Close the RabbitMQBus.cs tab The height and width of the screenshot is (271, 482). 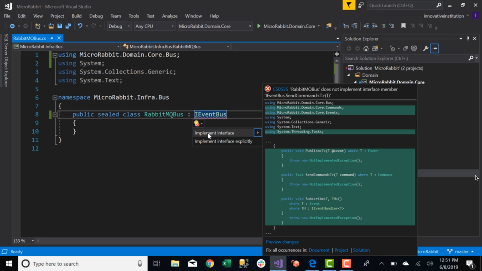[59, 38]
